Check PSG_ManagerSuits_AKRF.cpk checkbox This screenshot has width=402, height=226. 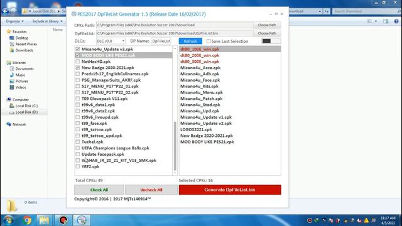coord(78,80)
